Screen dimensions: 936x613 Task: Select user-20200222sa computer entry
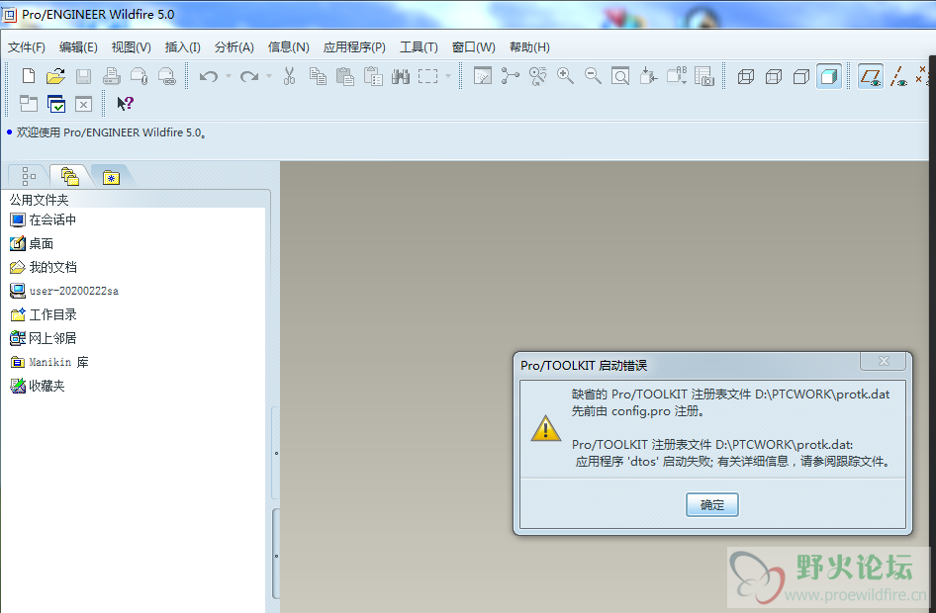(64, 291)
